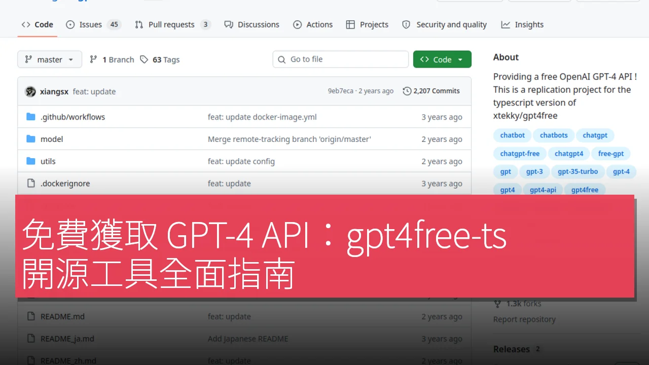The image size is (649, 365).
Task: Click the Issues circle-dot icon
Action: 70,24
